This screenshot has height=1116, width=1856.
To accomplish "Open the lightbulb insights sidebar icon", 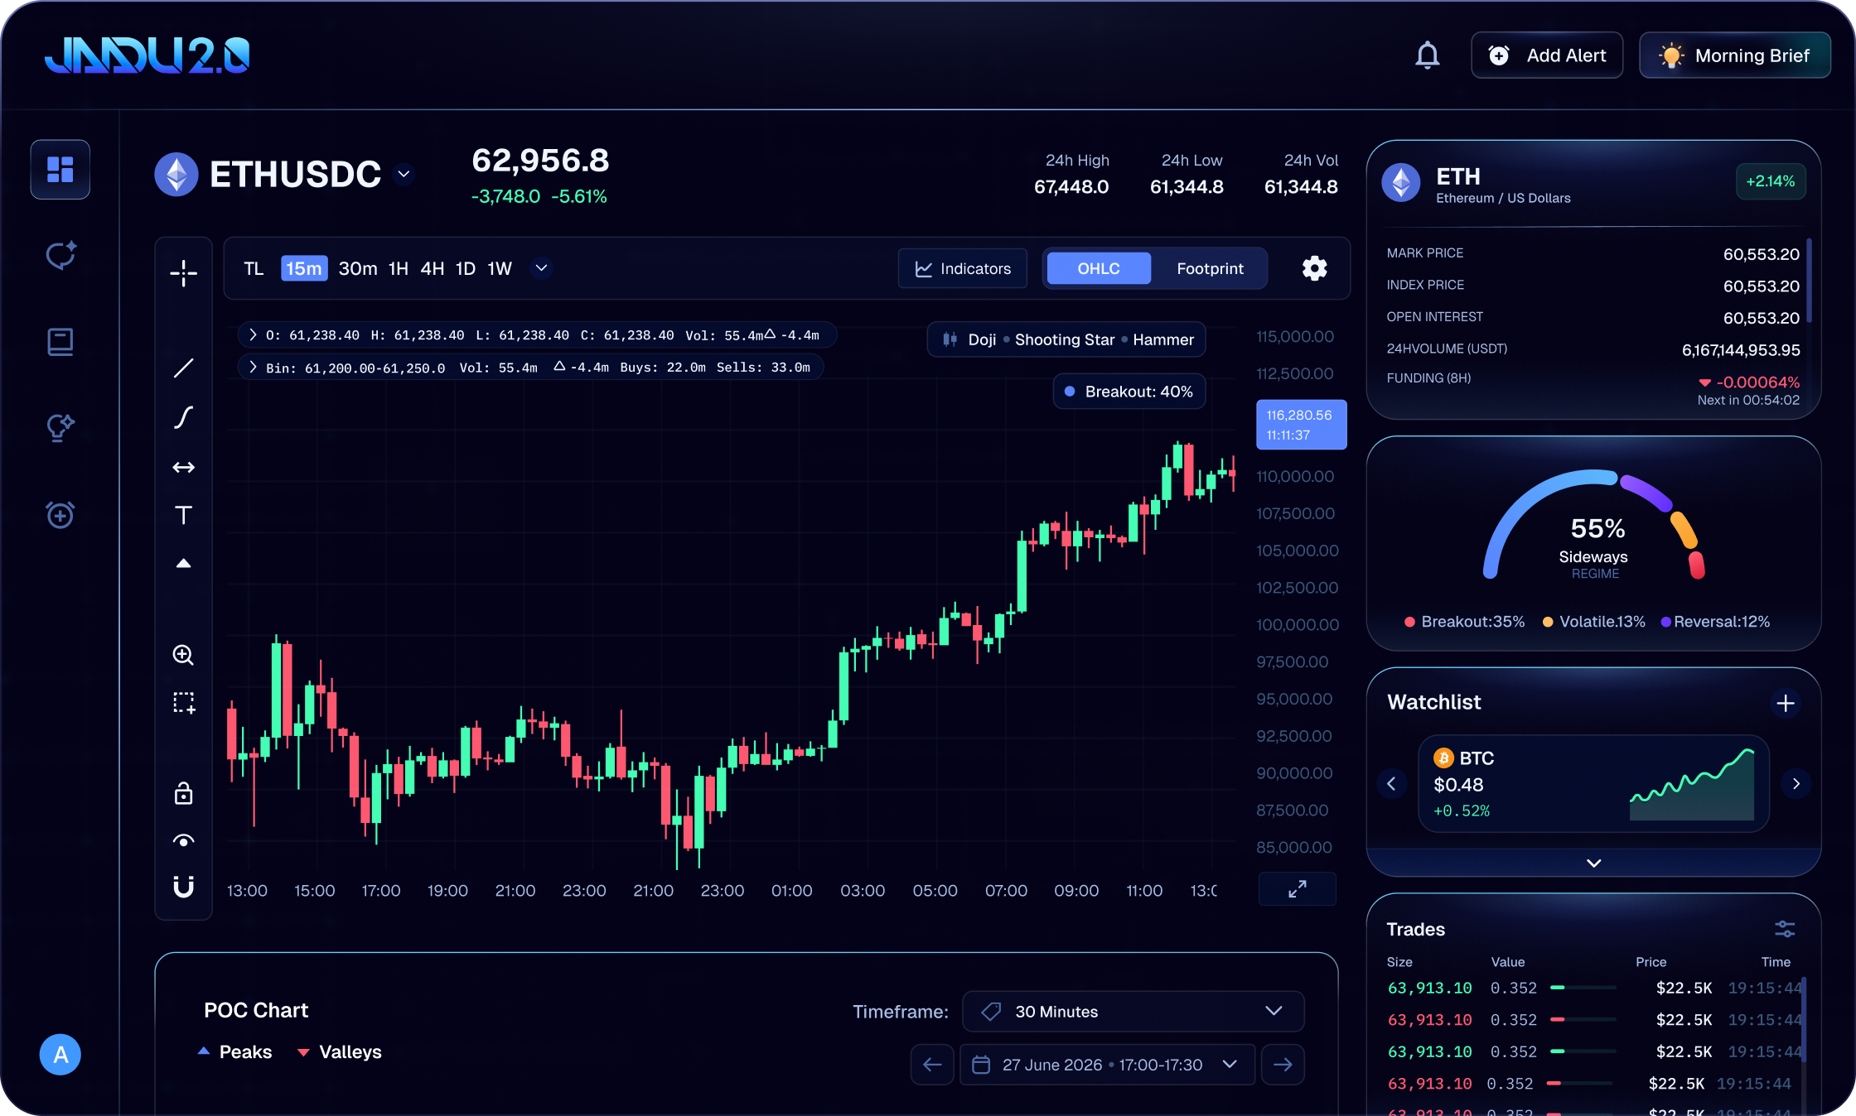I will [x=60, y=428].
